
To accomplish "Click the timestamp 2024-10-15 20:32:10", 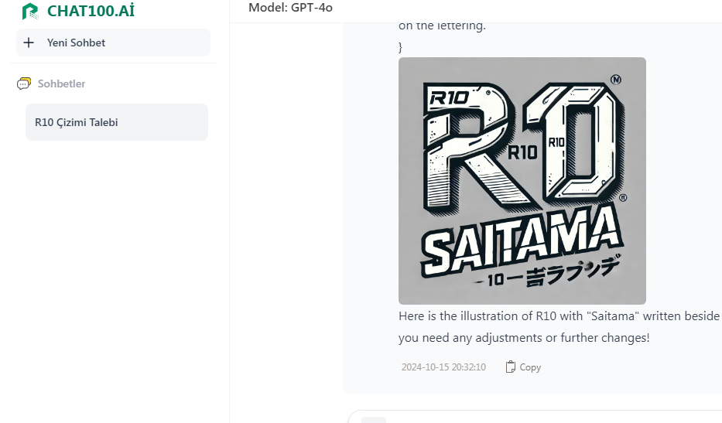I will (x=443, y=367).
